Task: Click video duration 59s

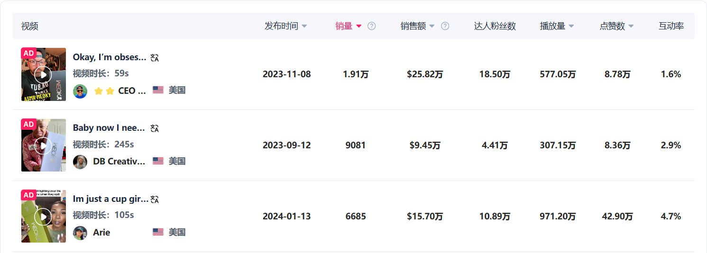Action: tap(101, 73)
